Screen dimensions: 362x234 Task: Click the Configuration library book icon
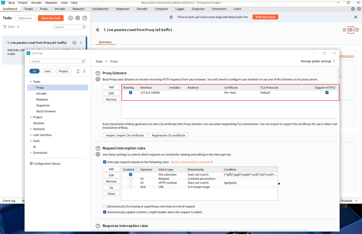[x=32, y=163]
